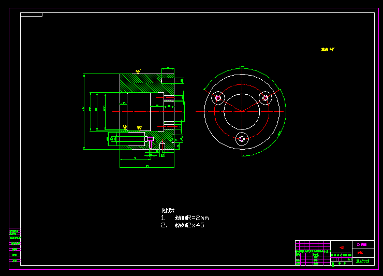Select the bottom overall width dimension of section view
This screenshot has height=276, width=383.
point(147,167)
